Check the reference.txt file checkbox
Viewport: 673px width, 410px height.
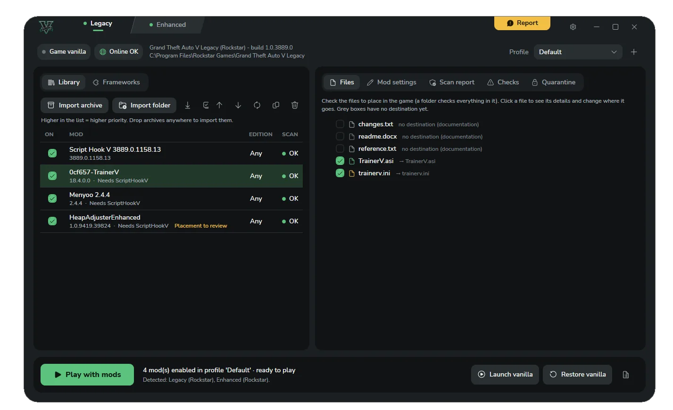340,148
